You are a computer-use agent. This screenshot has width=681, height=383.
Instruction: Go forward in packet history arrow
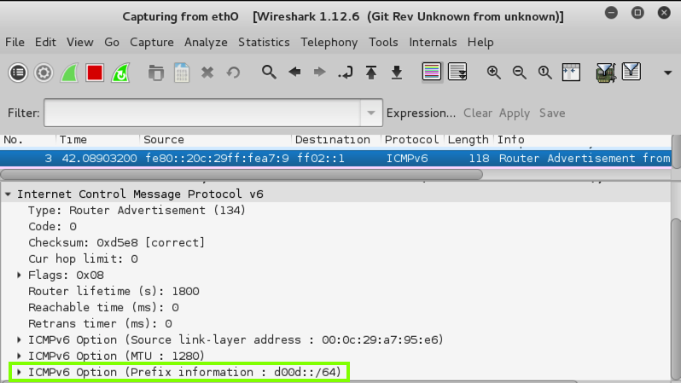click(x=320, y=73)
